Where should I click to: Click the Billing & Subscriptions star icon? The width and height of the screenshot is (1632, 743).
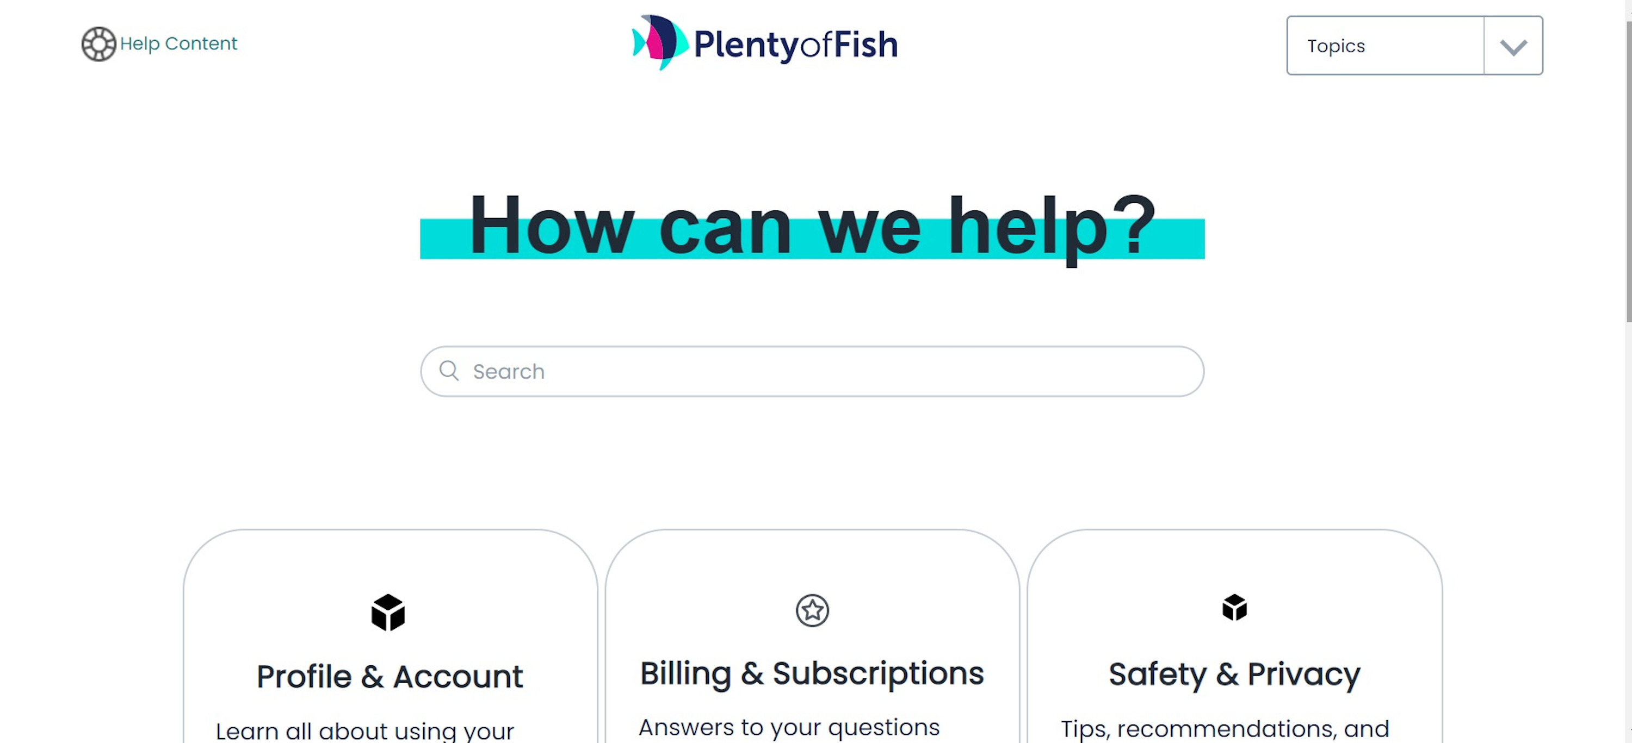click(812, 611)
